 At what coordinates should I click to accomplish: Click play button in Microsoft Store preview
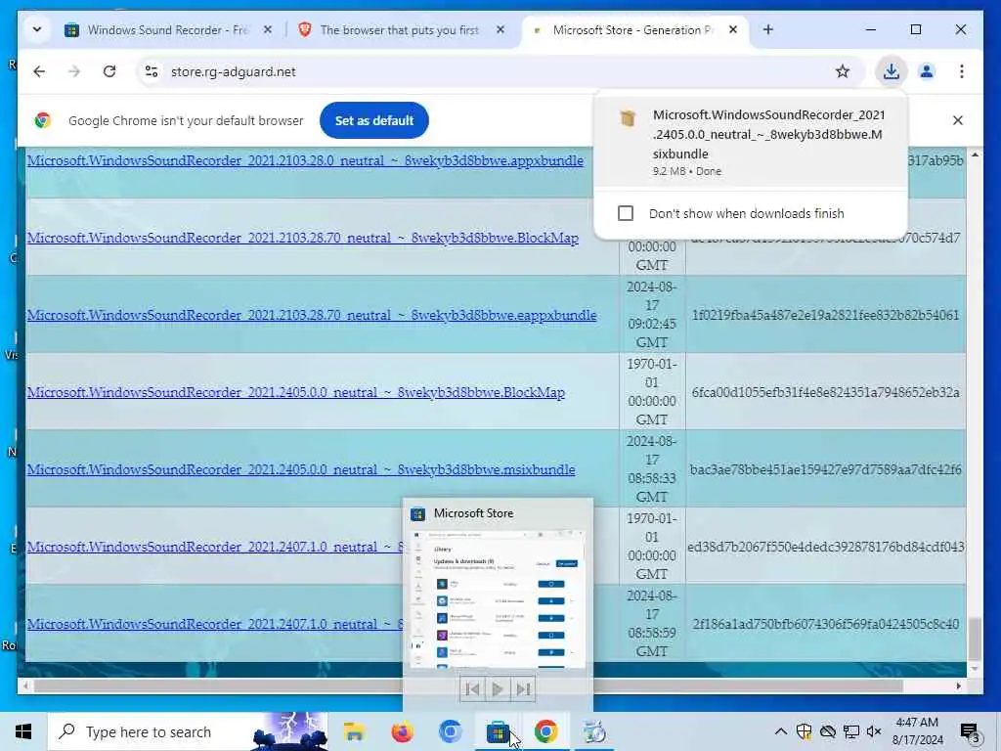[498, 689]
